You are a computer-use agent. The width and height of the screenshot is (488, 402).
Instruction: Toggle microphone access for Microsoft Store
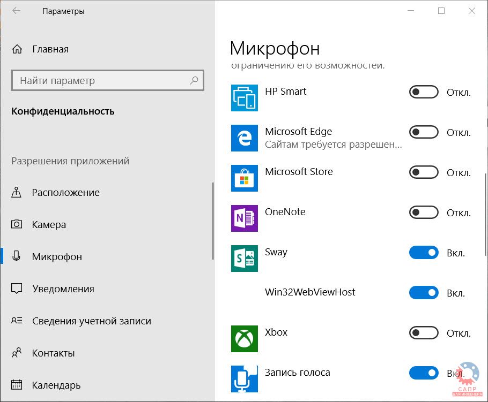point(424,172)
